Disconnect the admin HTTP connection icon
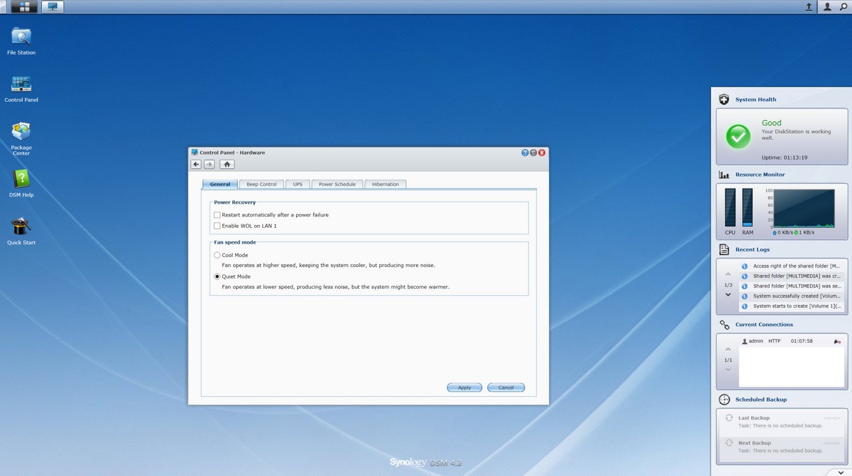Screen dimensions: 852x476 [x=837, y=342]
